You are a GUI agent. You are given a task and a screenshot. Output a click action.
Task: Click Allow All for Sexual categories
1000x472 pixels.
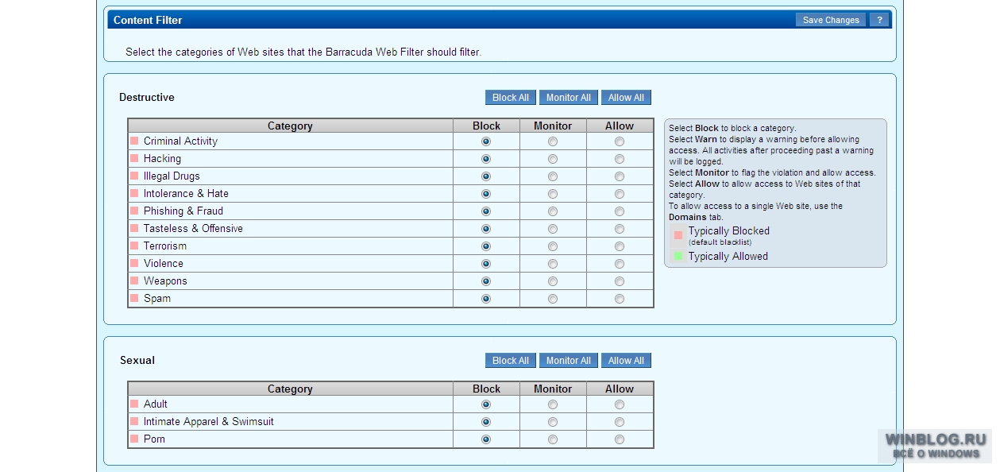pyautogui.click(x=626, y=361)
